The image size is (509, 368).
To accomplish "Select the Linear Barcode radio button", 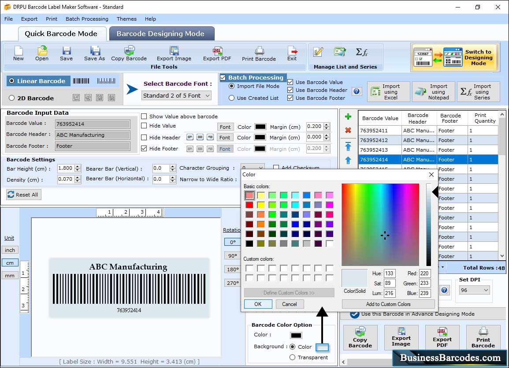I will click(12, 81).
